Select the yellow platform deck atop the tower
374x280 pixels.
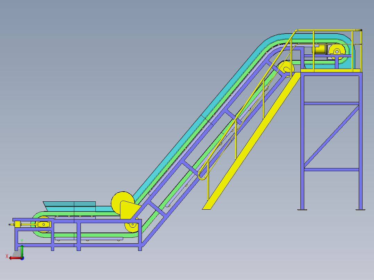(x=330, y=71)
